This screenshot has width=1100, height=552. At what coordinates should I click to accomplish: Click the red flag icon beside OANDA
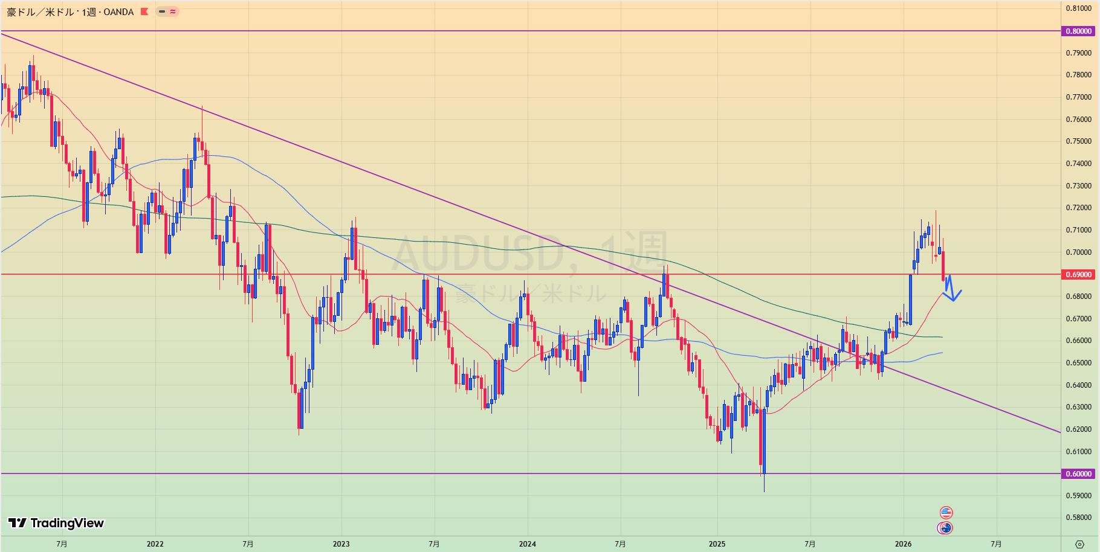(x=144, y=11)
